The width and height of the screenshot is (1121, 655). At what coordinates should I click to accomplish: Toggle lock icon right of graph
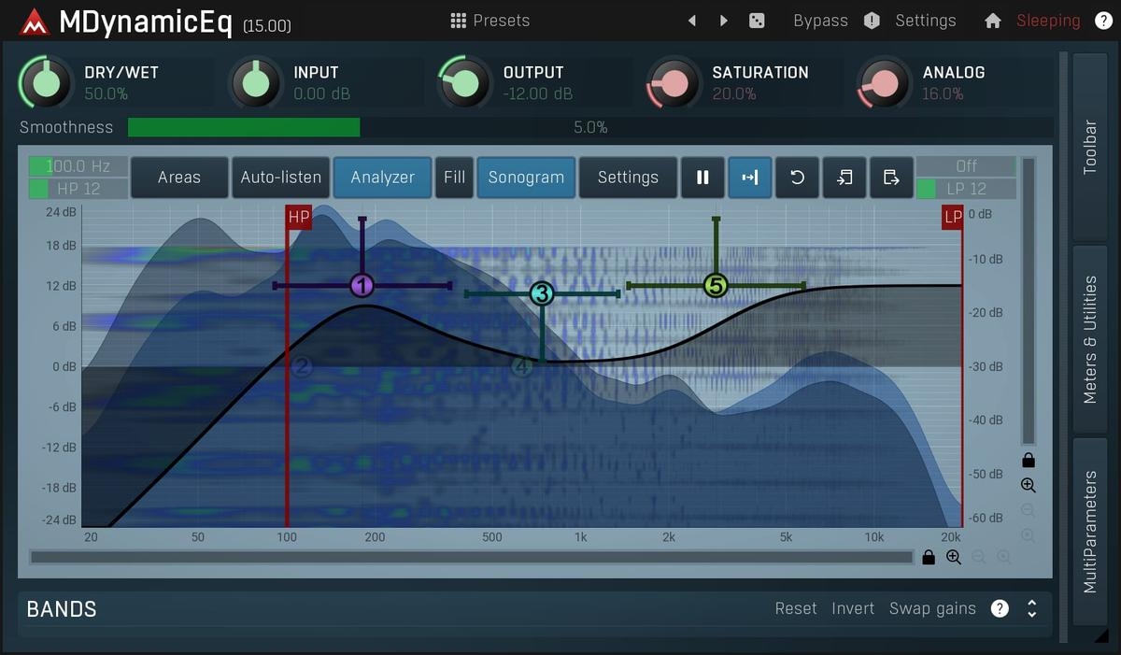pyautogui.click(x=1029, y=460)
